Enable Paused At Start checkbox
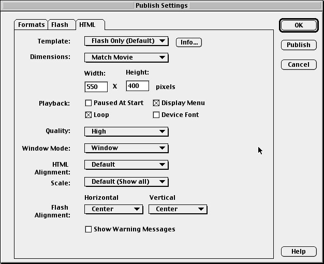Viewport: 324px width, 264px height. coord(89,103)
